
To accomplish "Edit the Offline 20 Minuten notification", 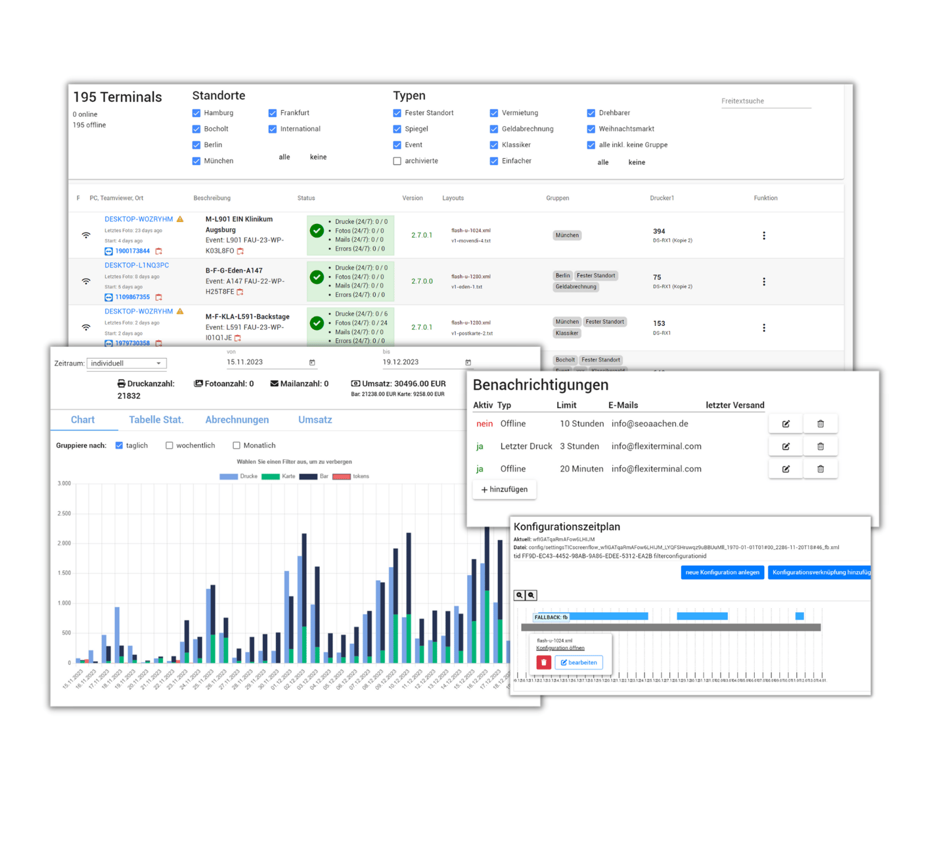I will click(x=786, y=469).
